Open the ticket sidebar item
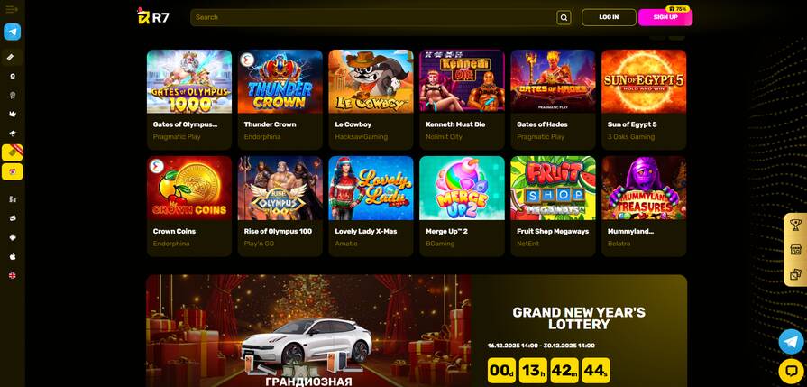 tap(13, 57)
